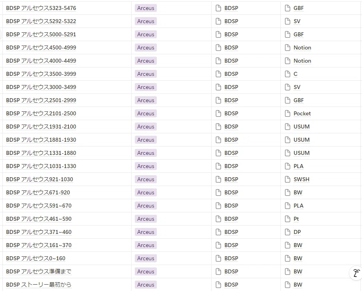Open the SV page in row 3000-3499
Viewport: 362px width, 291px height.
297,87
